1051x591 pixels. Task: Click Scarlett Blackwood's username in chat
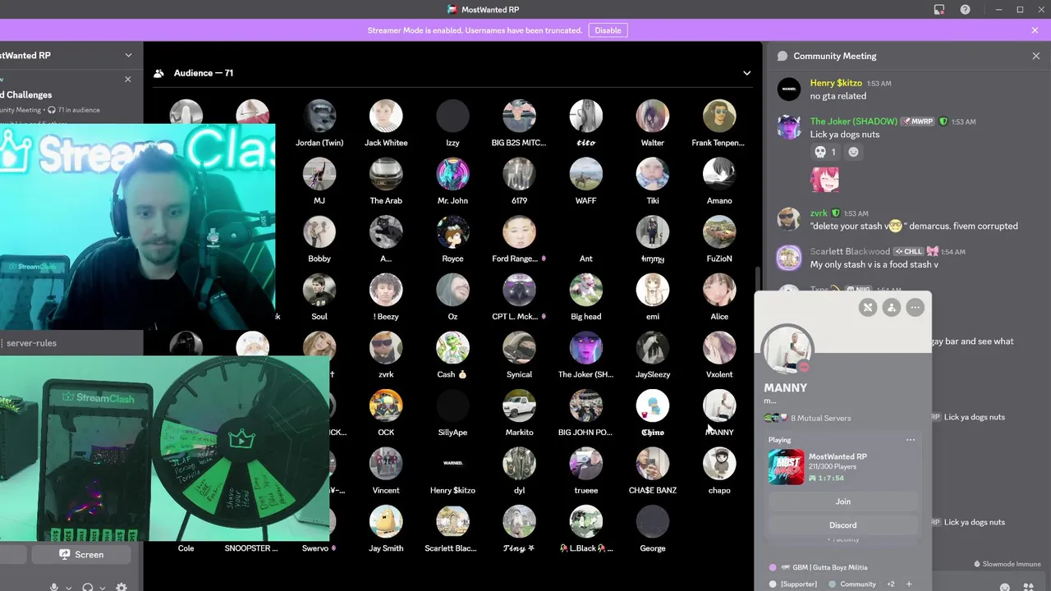click(x=850, y=252)
